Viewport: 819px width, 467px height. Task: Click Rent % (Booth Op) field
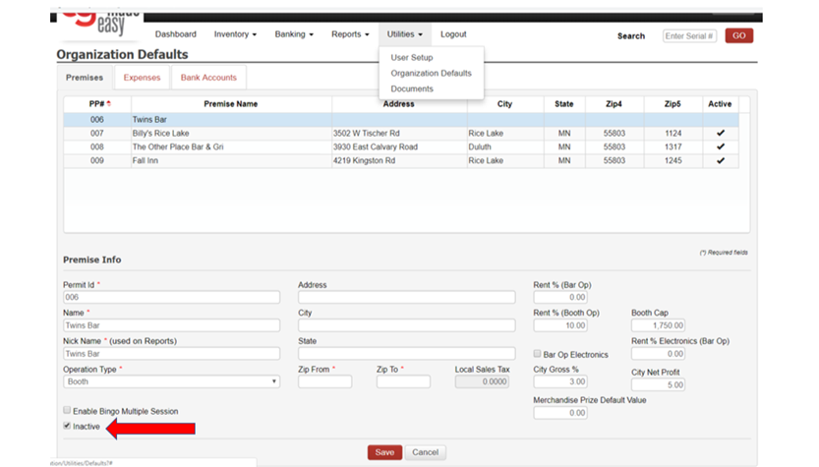click(560, 325)
